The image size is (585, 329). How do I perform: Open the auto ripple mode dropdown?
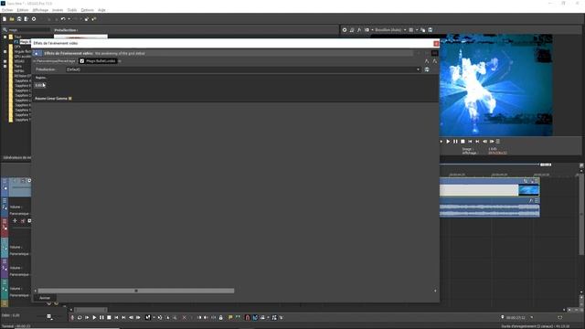pos(268,317)
